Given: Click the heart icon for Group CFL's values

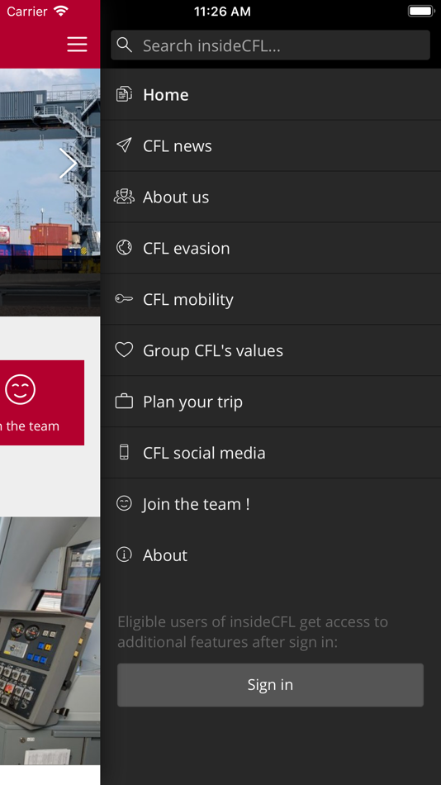Looking at the screenshot, I should (124, 350).
